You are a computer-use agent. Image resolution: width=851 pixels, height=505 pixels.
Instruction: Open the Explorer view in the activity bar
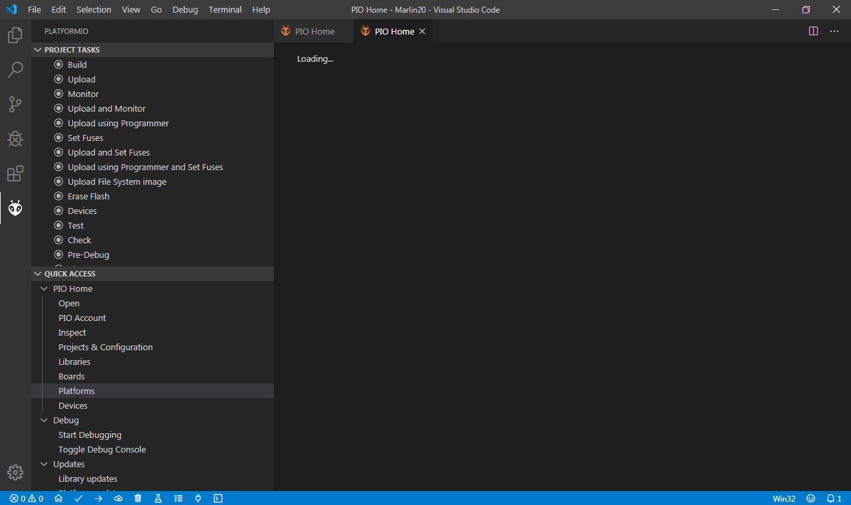coord(15,35)
